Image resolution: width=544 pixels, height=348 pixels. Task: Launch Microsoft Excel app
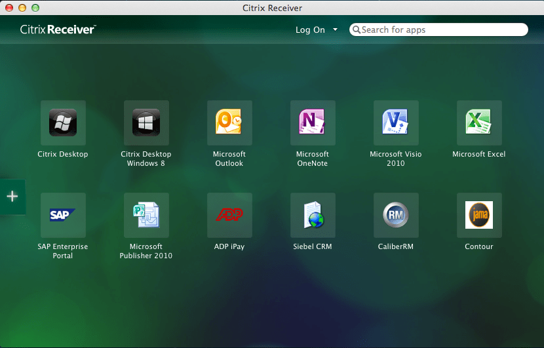tap(479, 123)
